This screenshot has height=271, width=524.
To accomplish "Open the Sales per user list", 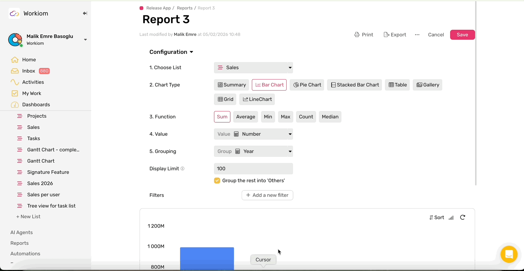I will pos(44,195).
